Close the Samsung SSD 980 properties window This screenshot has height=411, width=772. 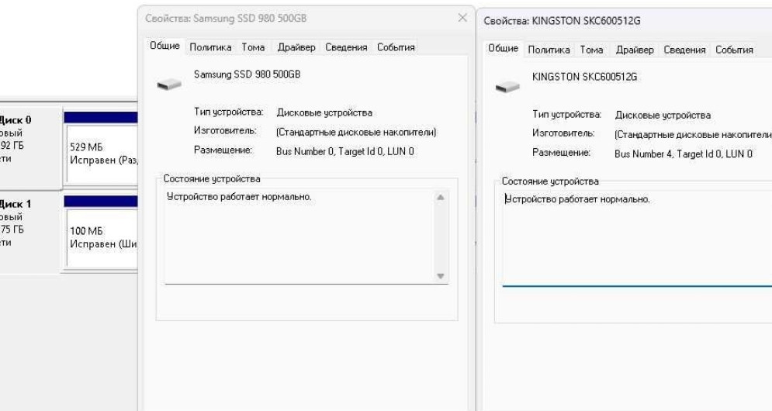tap(462, 18)
